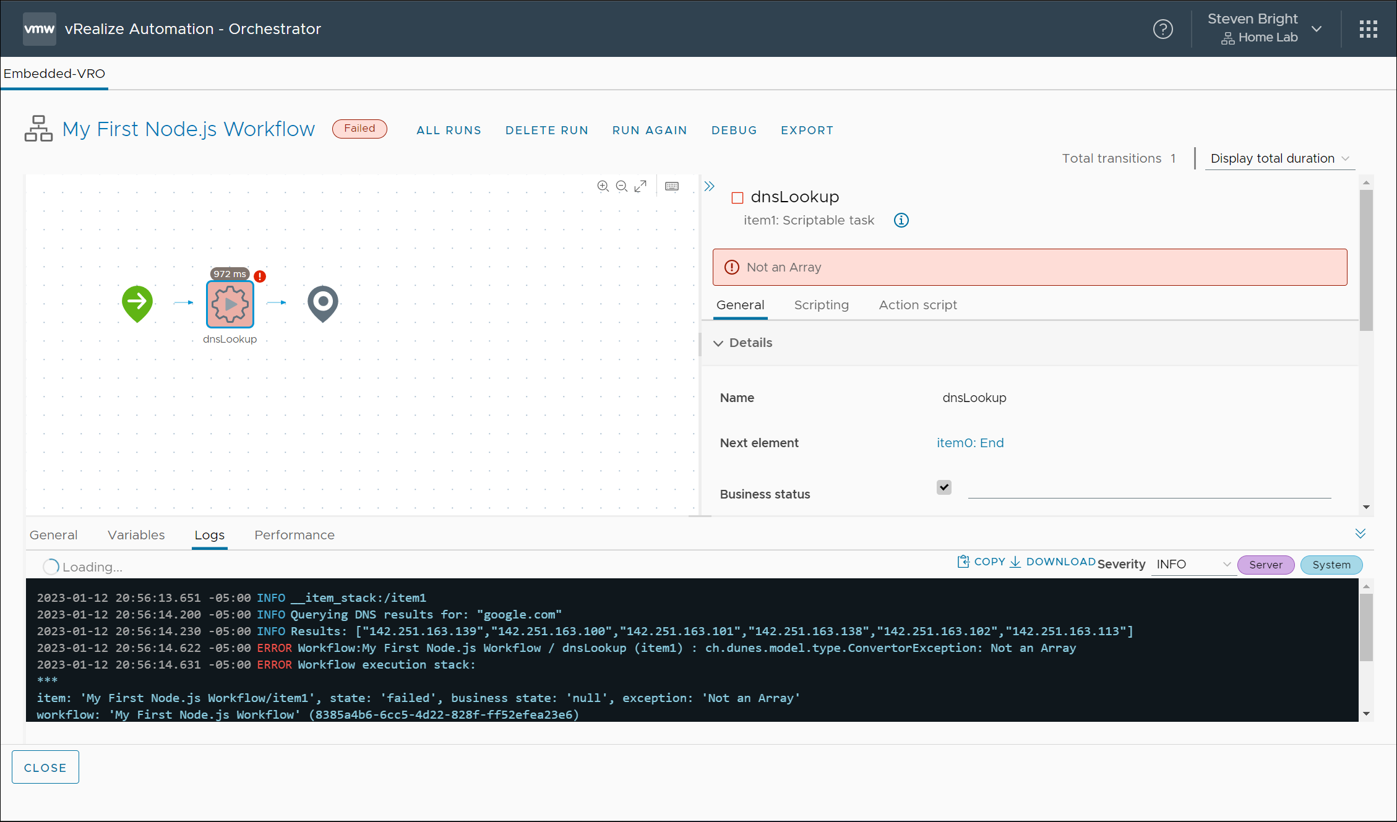Select the dnsLookup workflow element
Image resolution: width=1397 pixels, height=822 pixels.
point(230,304)
